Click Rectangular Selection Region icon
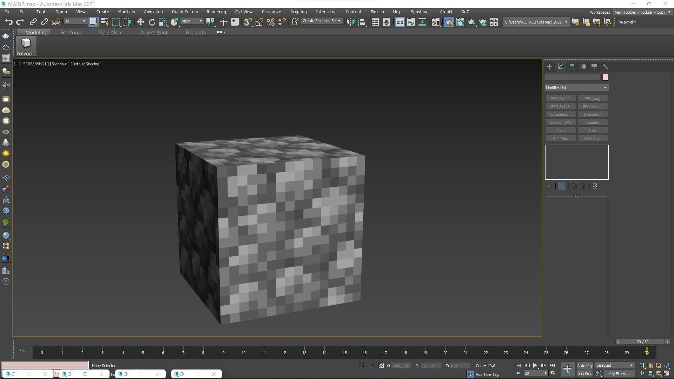674x379 pixels. point(116,22)
